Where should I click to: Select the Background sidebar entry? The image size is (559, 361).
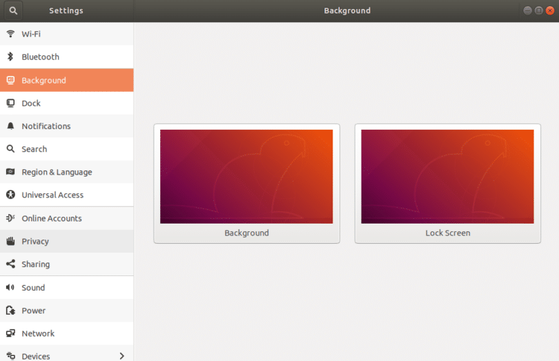pos(67,80)
